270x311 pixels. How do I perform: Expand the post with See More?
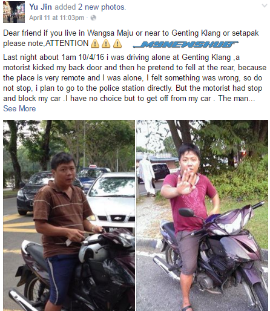point(19,108)
